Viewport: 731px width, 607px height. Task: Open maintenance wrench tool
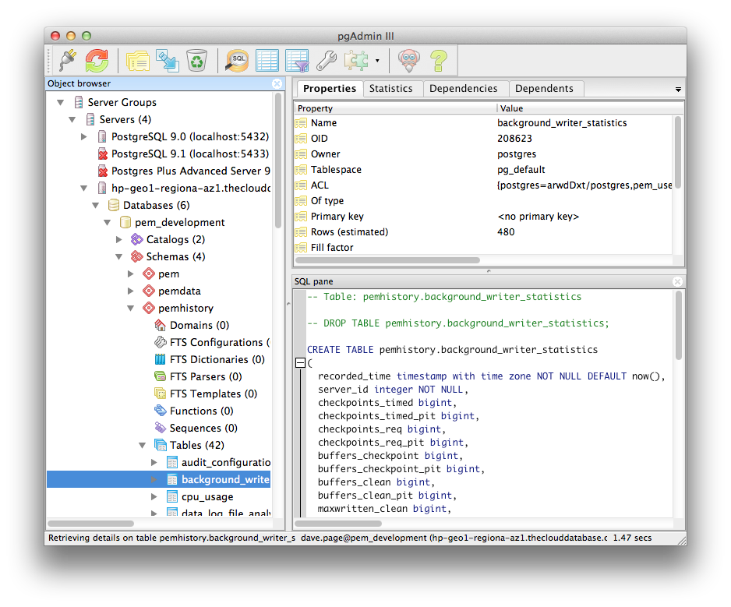pyautogui.click(x=326, y=60)
